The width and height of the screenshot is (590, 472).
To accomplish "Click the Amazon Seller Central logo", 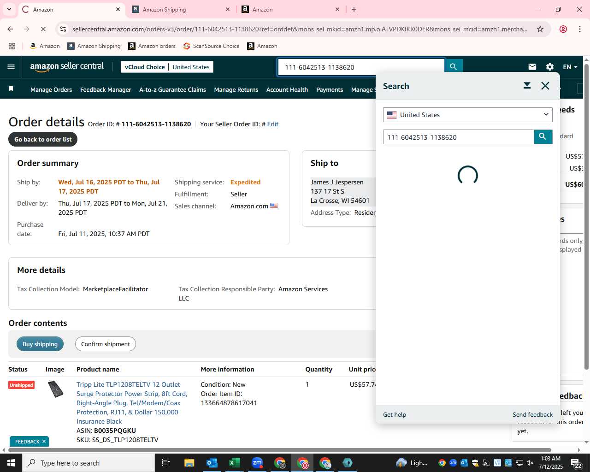I will (67, 67).
